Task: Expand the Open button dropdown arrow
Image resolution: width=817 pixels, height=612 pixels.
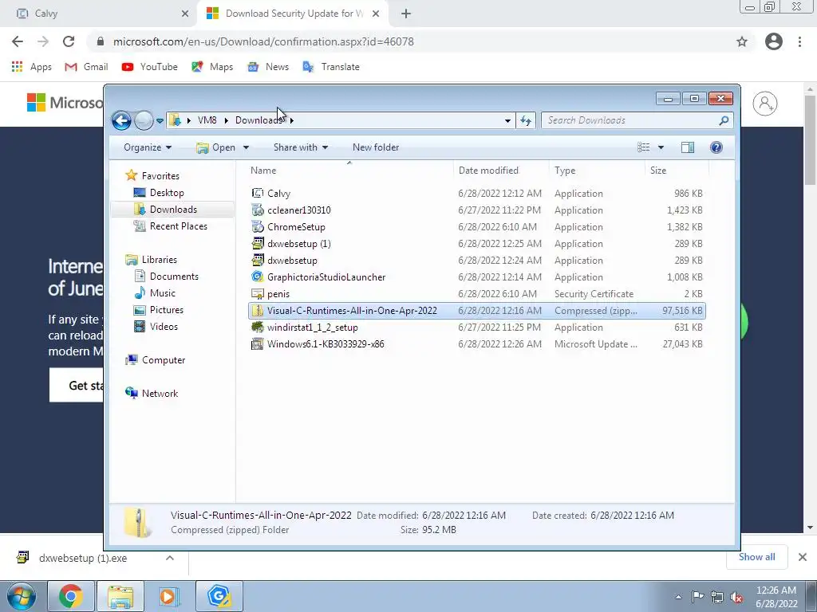Action: click(246, 147)
